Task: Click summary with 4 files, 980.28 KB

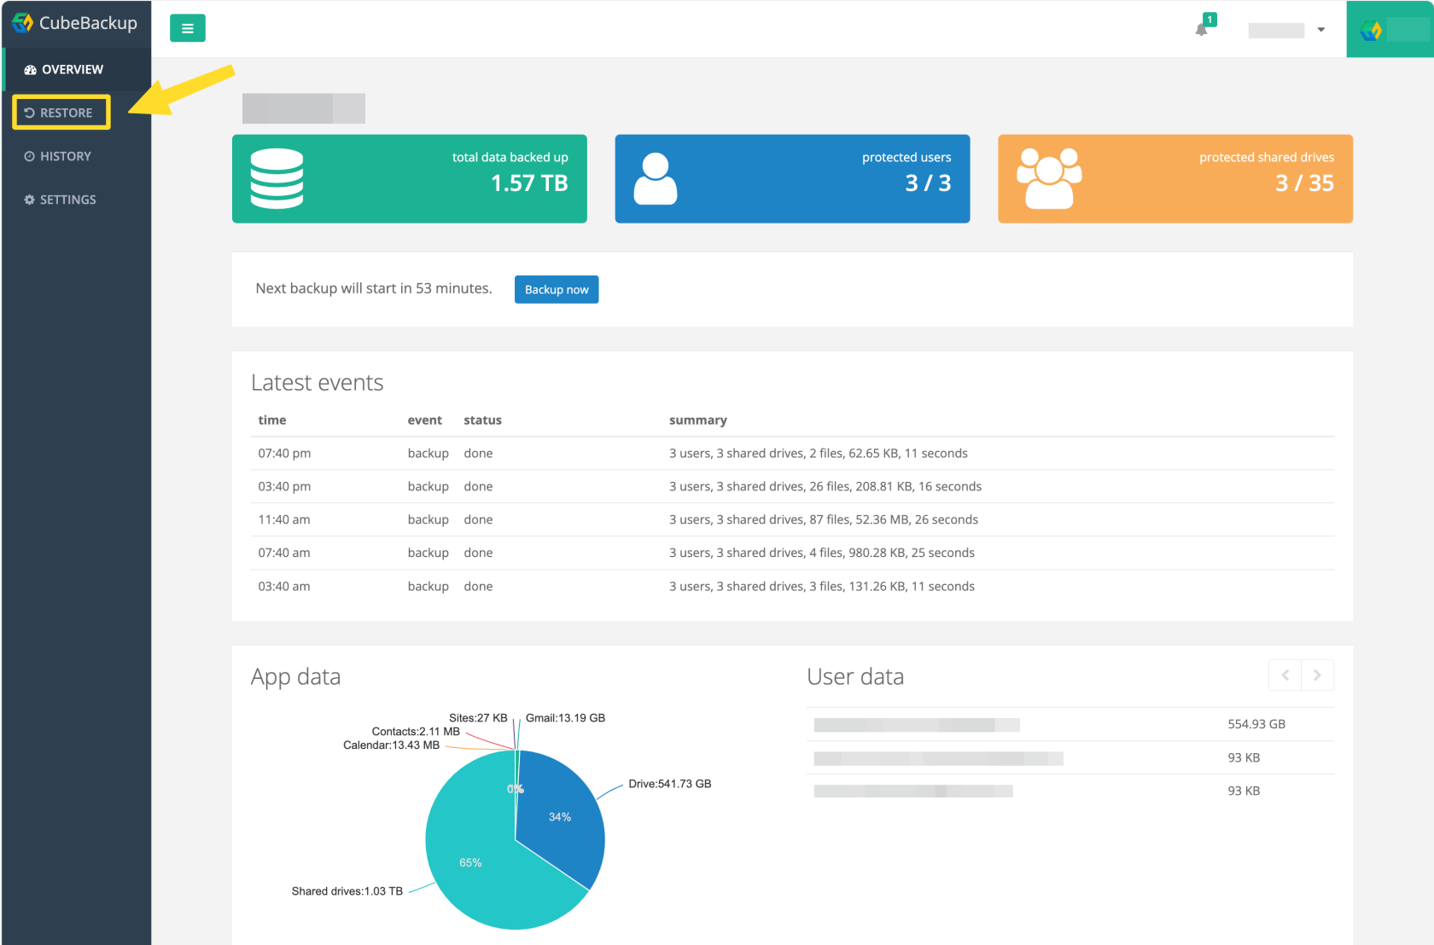Action: tap(822, 554)
